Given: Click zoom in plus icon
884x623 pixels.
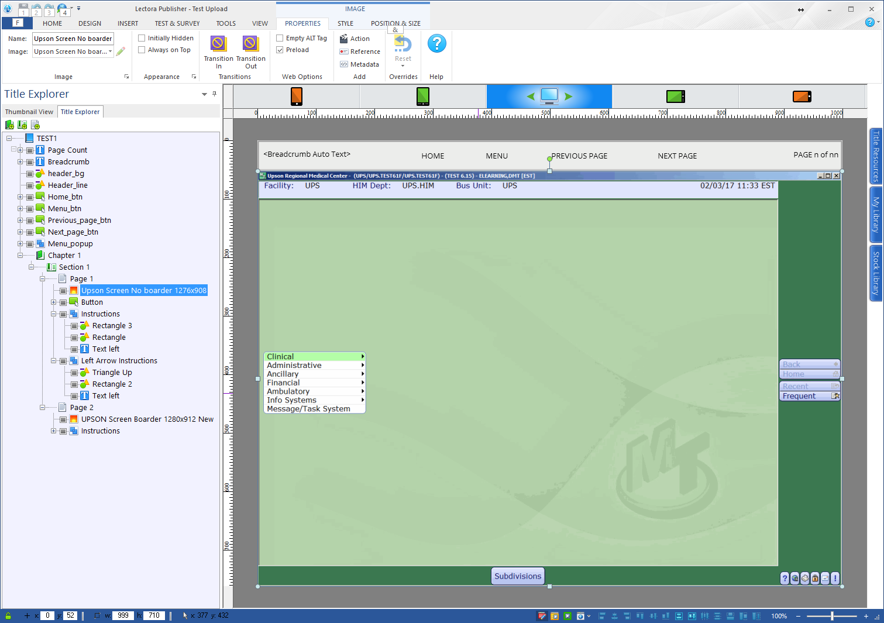Looking at the screenshot, I should click(x=866, y=616).
